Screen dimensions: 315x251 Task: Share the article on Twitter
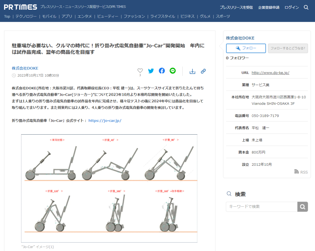[151, 71]
